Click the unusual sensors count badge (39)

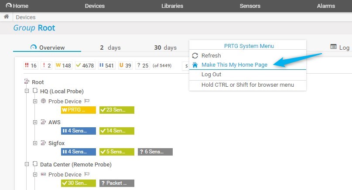coord(125,65)
